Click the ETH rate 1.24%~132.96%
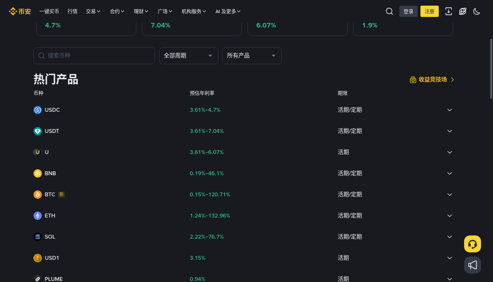 tap(210, 216)
